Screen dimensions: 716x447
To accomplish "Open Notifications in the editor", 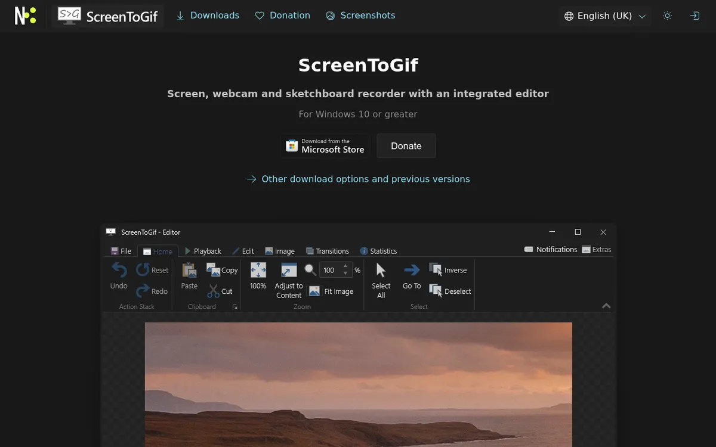I will click(x=550, y=250).
